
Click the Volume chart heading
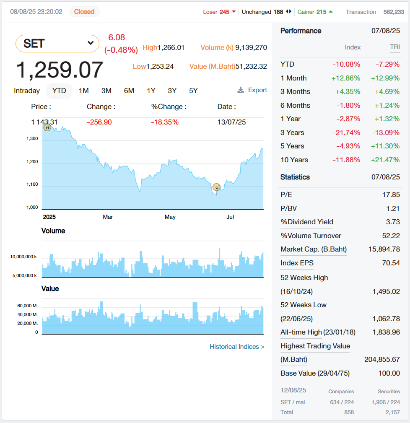pos(53,231)
